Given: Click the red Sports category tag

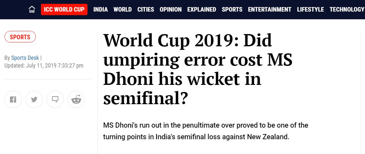Looking at the screenshot, I should tap(20, 37).
